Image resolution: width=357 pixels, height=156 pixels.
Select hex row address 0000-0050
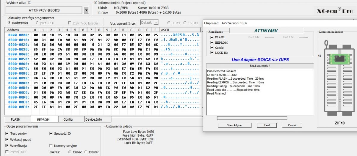[x=18, y=59]
